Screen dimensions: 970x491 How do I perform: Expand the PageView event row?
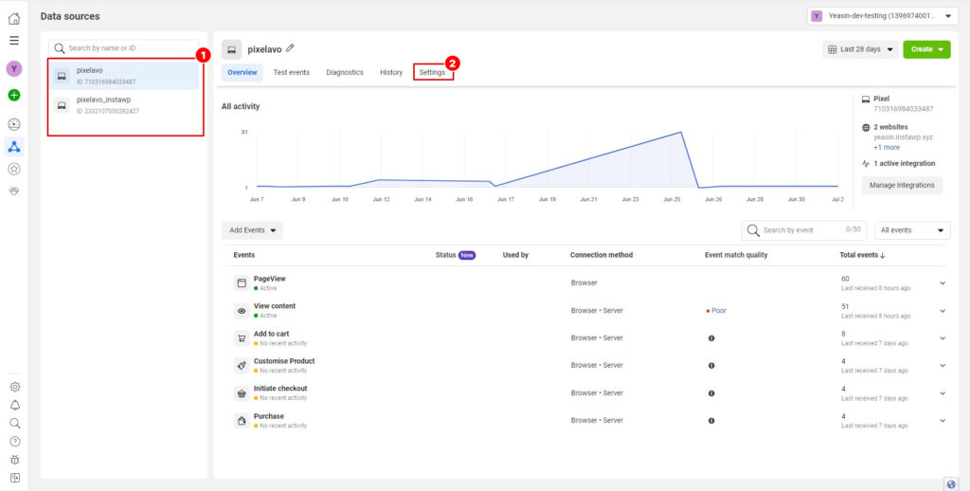click(942, 283)
